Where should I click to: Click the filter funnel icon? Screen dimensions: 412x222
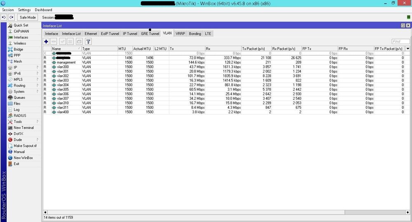[x=88, y=42]
